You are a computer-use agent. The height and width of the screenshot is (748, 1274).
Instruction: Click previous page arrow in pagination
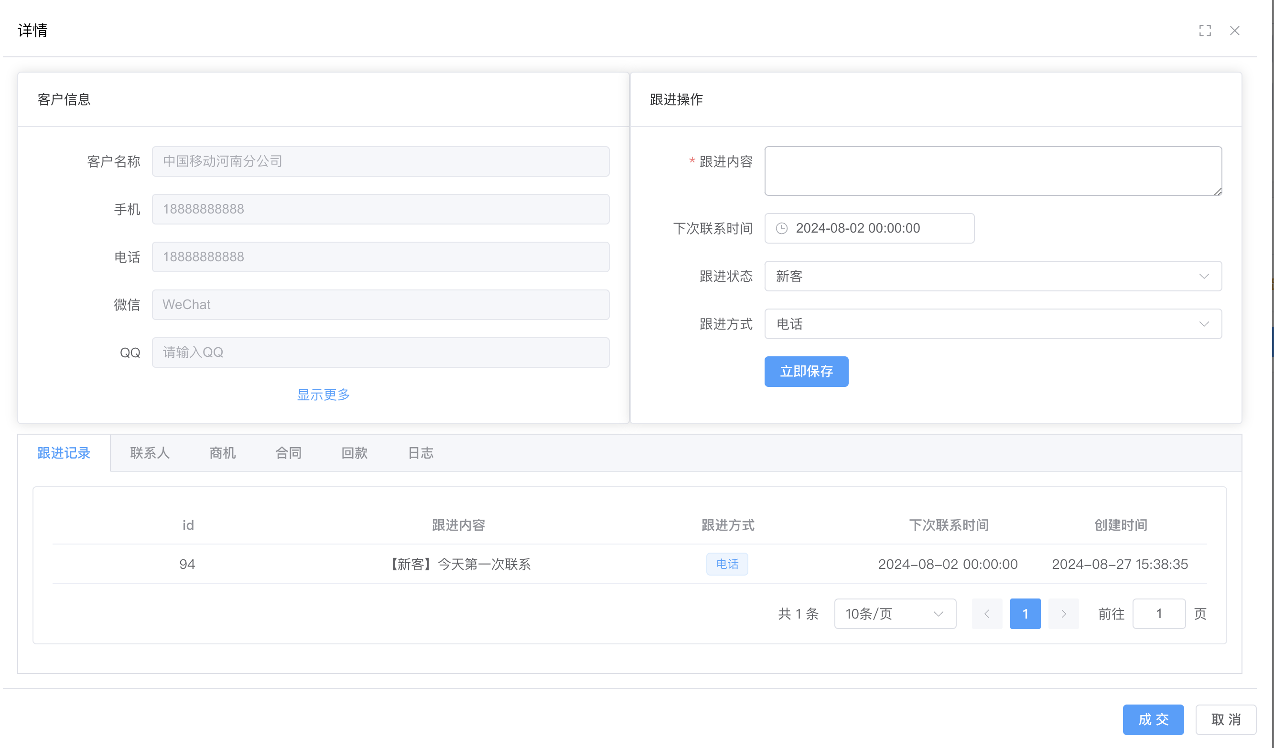tap(987, 614)
